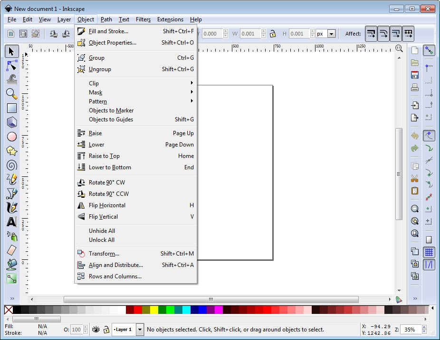Screen dimensions: 440x340
Task: Choose Fill and Stroke menu entry
Action: point(136,31)
